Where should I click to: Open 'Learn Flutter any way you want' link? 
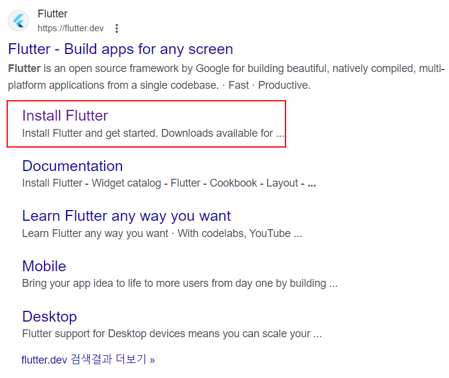126,216
